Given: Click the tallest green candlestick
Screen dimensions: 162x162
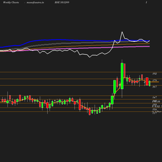Looking at the screenshot, I should coord(122,76).
